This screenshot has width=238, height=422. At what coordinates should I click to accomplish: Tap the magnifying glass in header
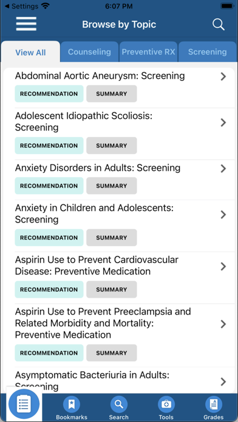(x=219, y=24)
